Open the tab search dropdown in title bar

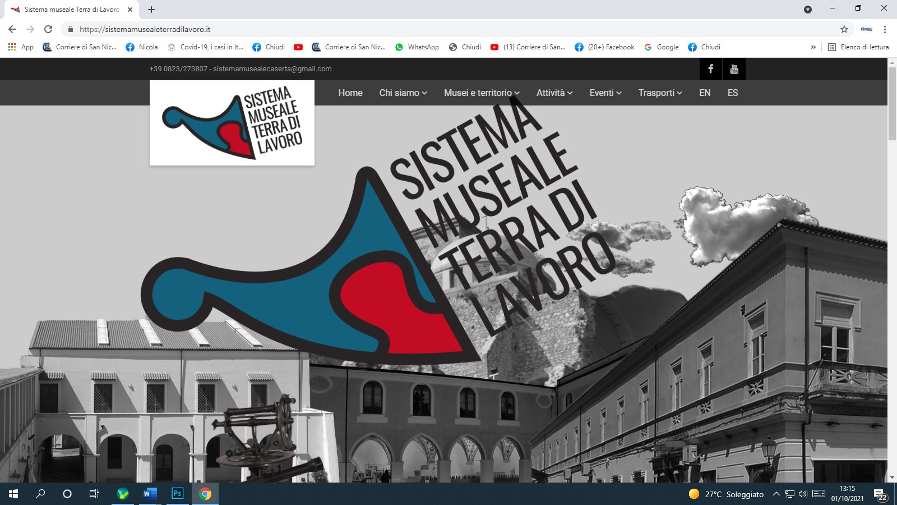808,10
